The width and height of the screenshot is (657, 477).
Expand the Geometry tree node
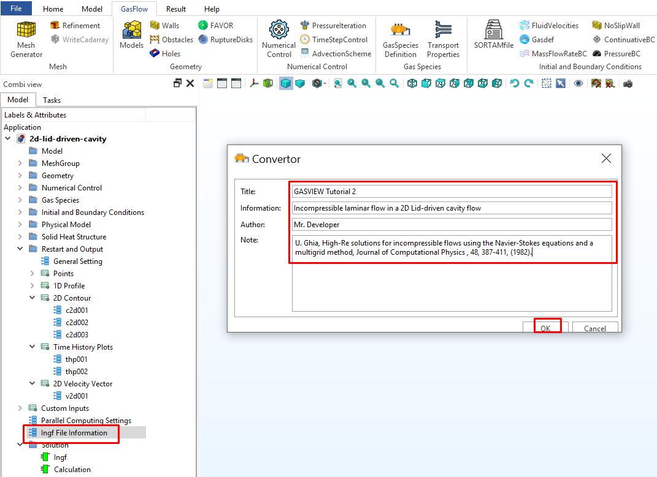[x=20, y=176]
